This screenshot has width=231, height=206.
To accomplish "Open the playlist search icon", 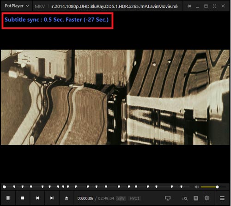I will click(184, 198).
